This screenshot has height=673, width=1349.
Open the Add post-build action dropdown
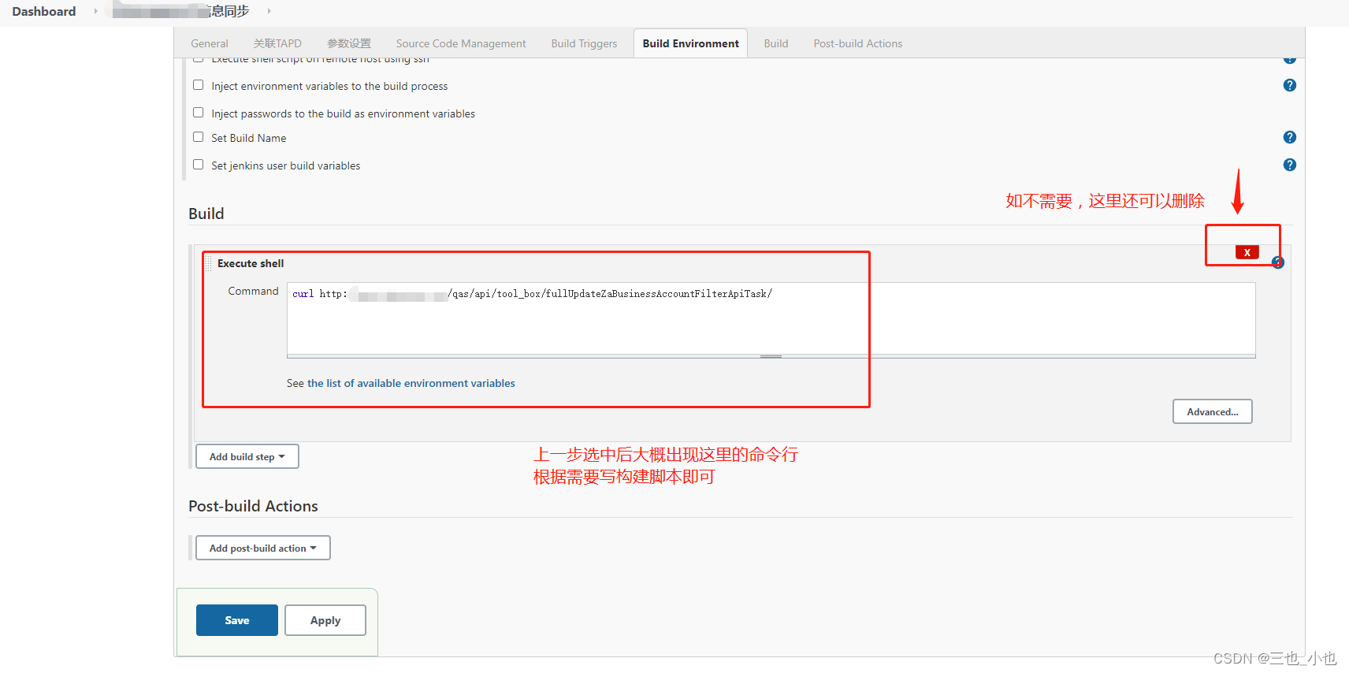point(263,548)
